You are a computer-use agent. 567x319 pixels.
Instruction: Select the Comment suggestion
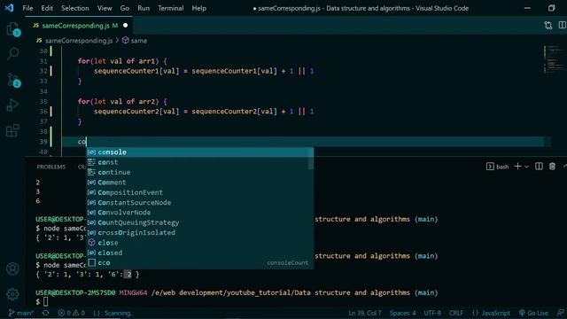pyautogui.click(x=199, y=183)
